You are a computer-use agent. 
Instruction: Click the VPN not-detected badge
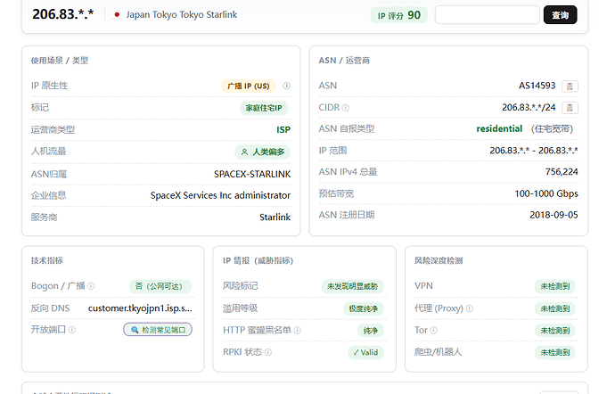pyautogui.click(x=555, y=286)
